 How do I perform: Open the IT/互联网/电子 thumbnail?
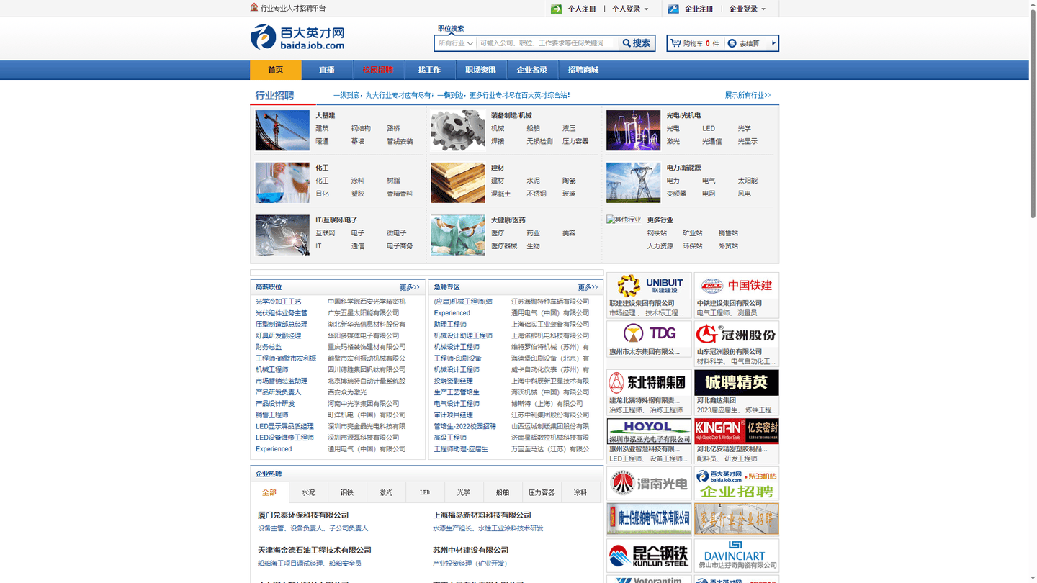(282, 235)
